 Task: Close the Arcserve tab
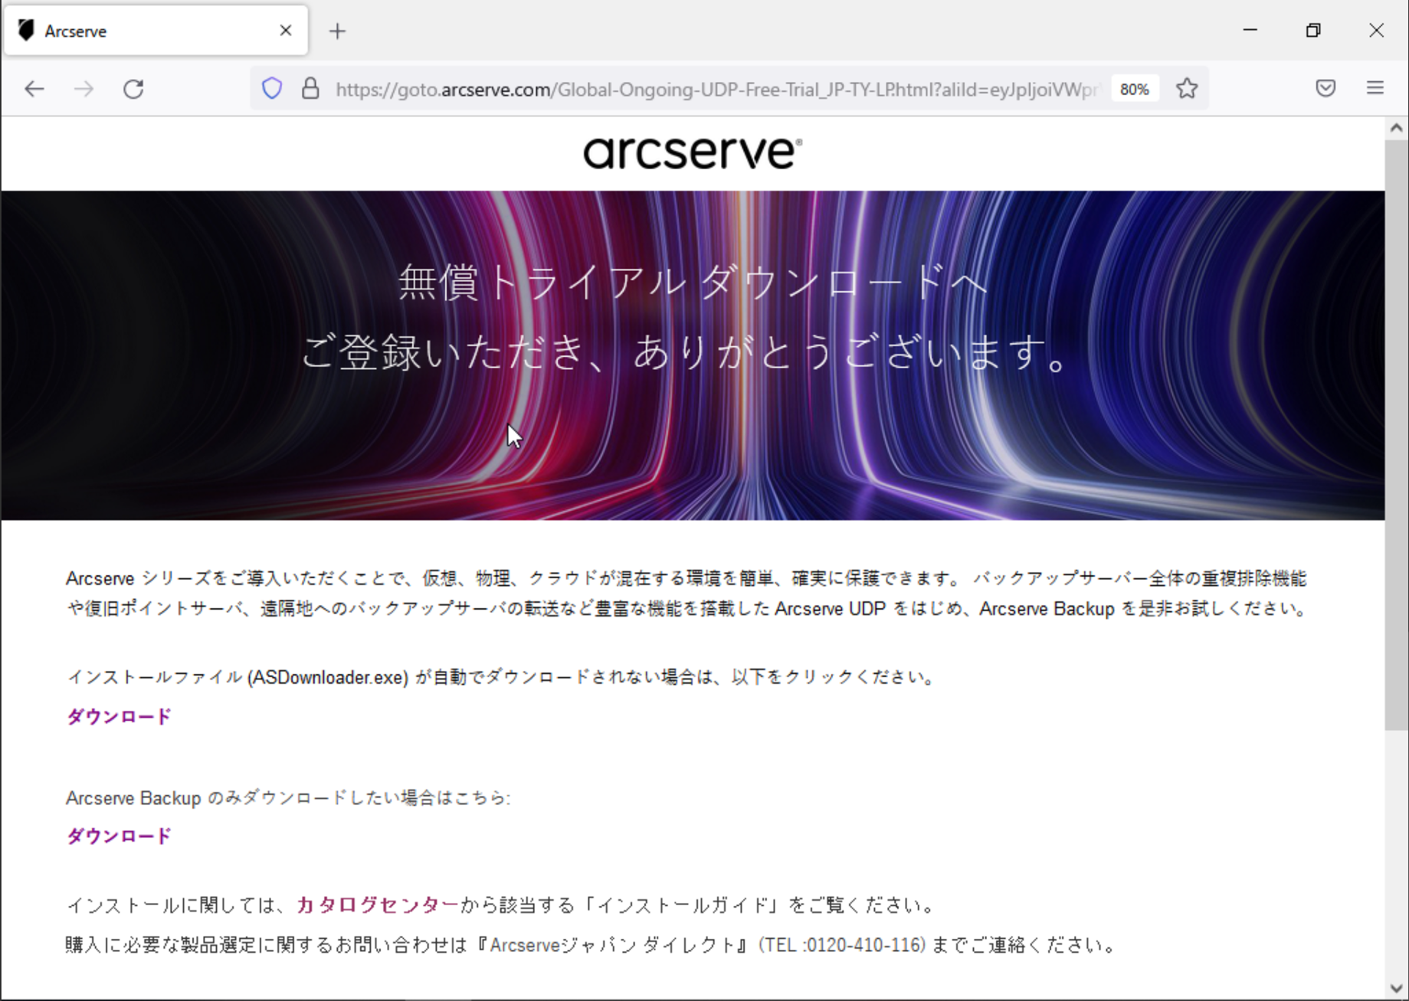(x=286, y=30)
